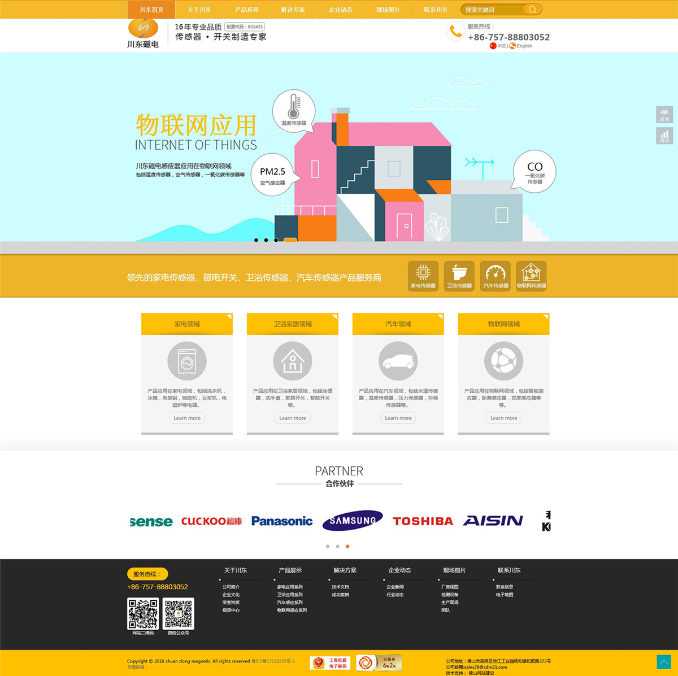The height and width of the screenshot is (676, 678).
Task: Open the 联系川东 menu item
Action: (x=436, y=10)
